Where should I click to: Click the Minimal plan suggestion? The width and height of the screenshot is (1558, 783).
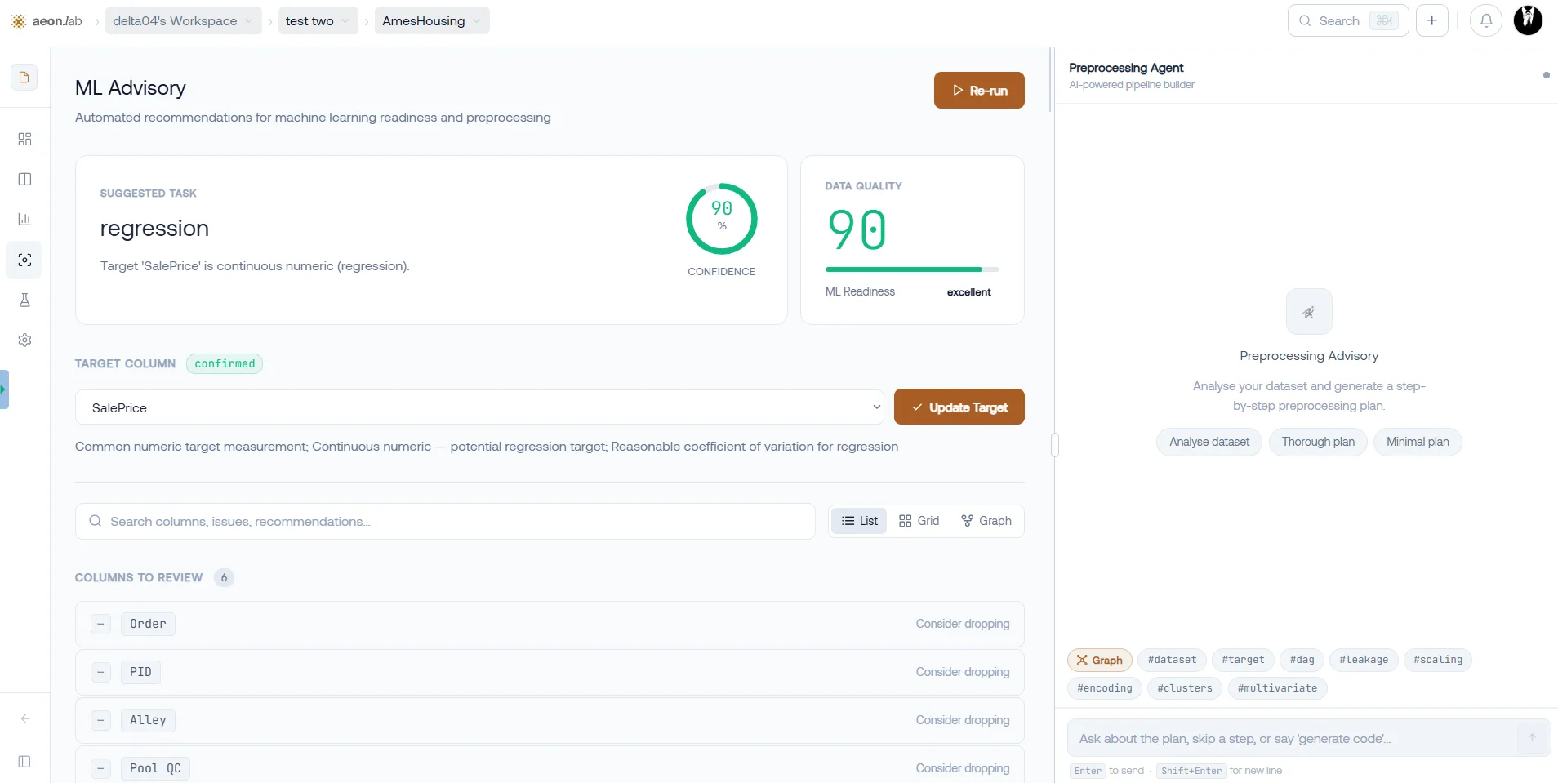pyautogui.click(x=1418, y=442)
